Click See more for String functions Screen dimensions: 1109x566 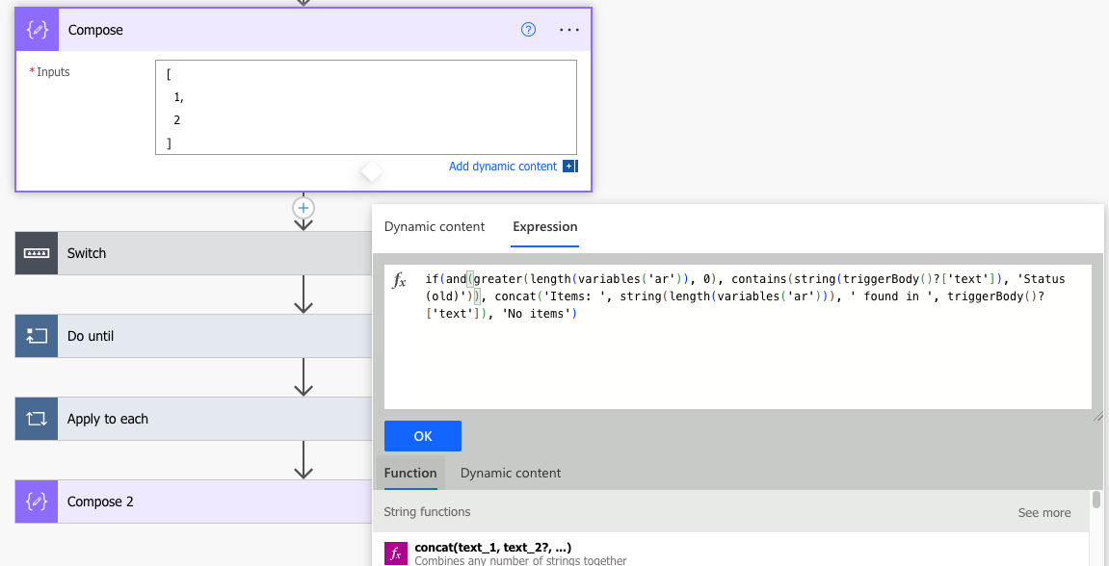coord(1044,512)
